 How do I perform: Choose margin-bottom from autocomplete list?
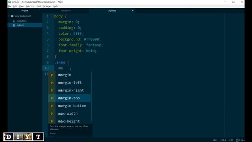click(x=69, y=106)
